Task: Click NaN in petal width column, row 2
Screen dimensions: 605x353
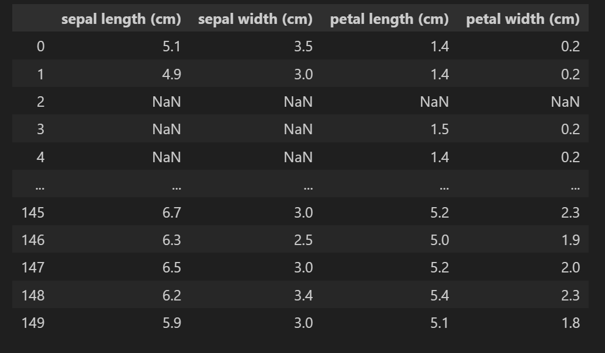Action: coord(565,102)
